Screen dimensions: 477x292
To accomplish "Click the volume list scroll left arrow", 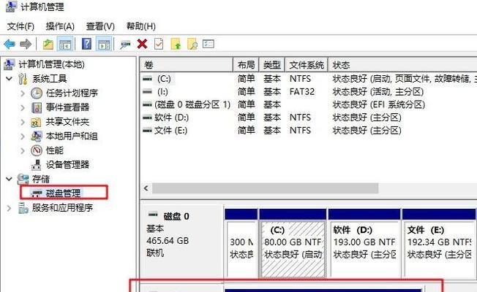I will pyautogui.click(x=146, y=188).
